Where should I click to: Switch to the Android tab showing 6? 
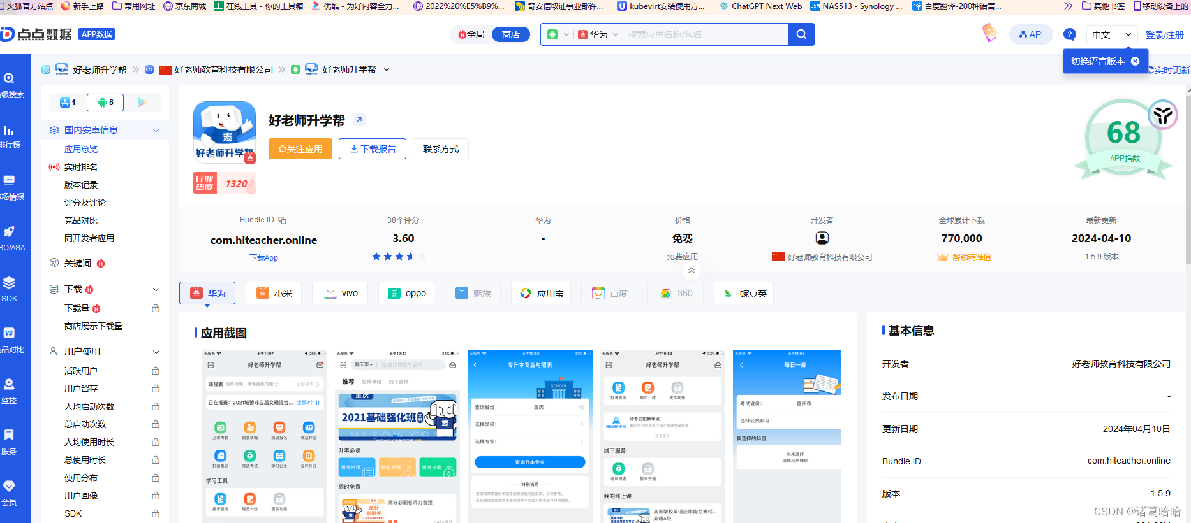[105, 102]
